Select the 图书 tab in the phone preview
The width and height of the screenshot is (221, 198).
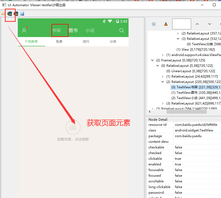click(73, 30)
